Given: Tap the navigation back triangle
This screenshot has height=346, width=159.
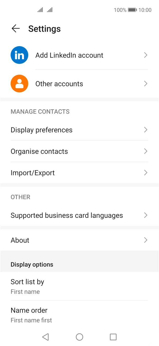Looking at the screenshot, I should pyautogui.click(x=45, y=337).
